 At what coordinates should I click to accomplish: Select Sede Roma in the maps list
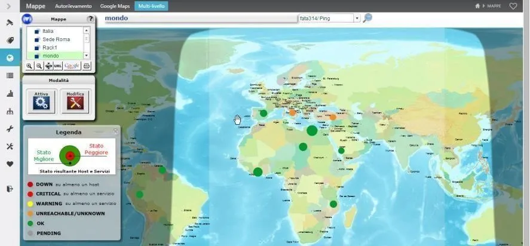[56, 39]
